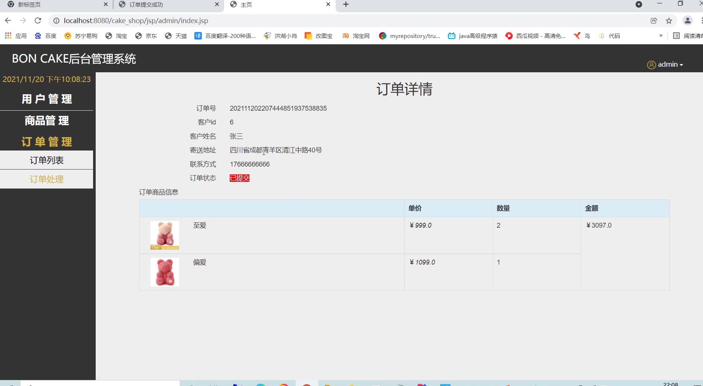Close the 新标签页 tab
Screen dimensions: 703x386
coord(106,4)
